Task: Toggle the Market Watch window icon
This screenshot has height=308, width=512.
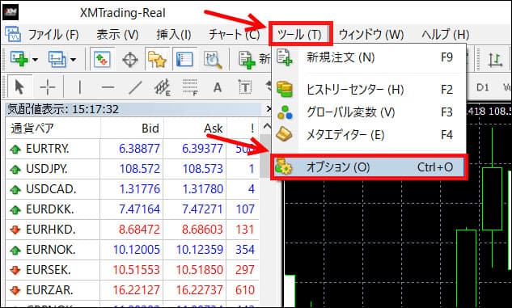Action: pos(102,59)
